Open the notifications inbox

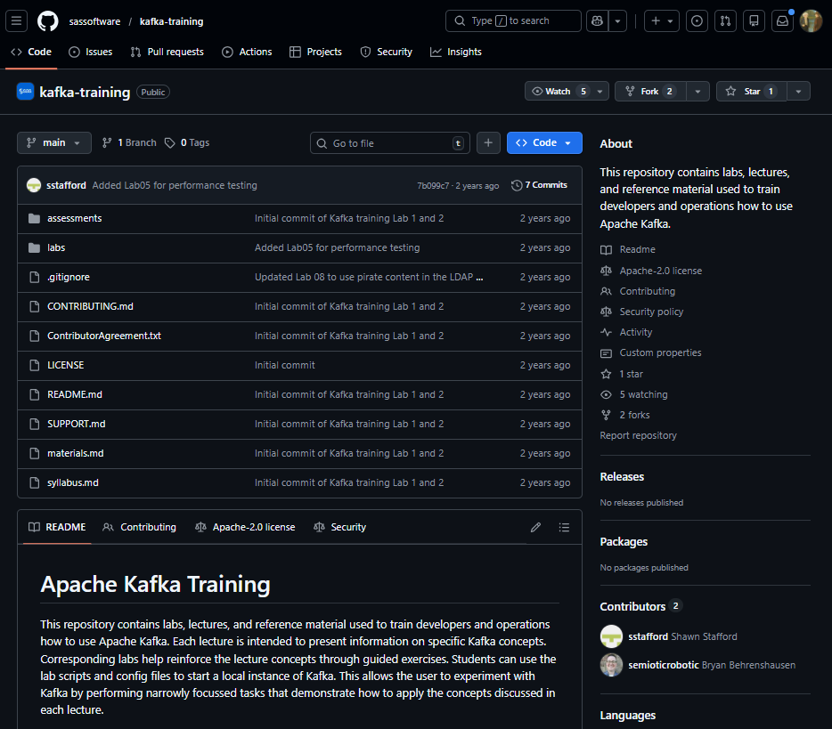783,21
